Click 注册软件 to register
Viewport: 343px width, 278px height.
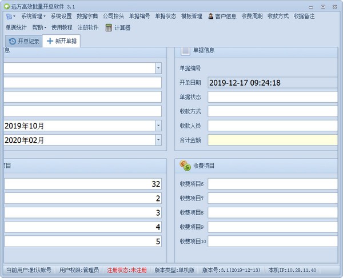(x=88, y=27)
